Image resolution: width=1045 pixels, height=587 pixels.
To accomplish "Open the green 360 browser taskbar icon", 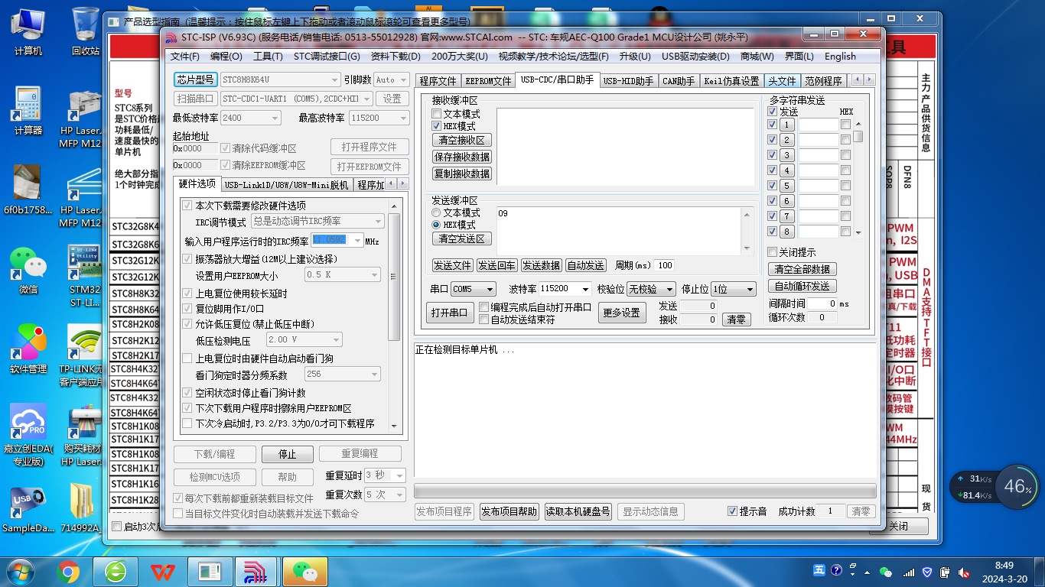I will pyautogui.click(x=116, y=571).
